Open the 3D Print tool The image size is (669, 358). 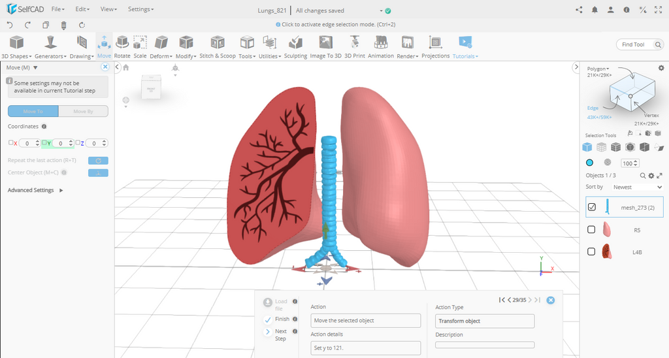[354, 46]
